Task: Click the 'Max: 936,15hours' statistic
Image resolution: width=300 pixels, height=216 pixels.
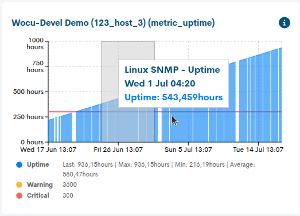Action: pyautogui.click(x=144, y=164)
